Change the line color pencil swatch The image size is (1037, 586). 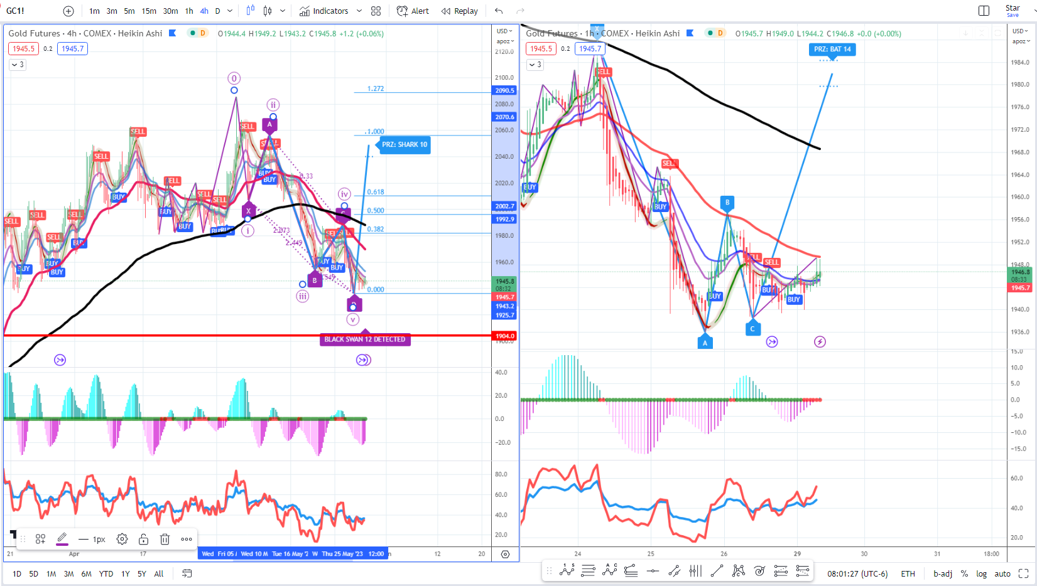coord(62,539)
